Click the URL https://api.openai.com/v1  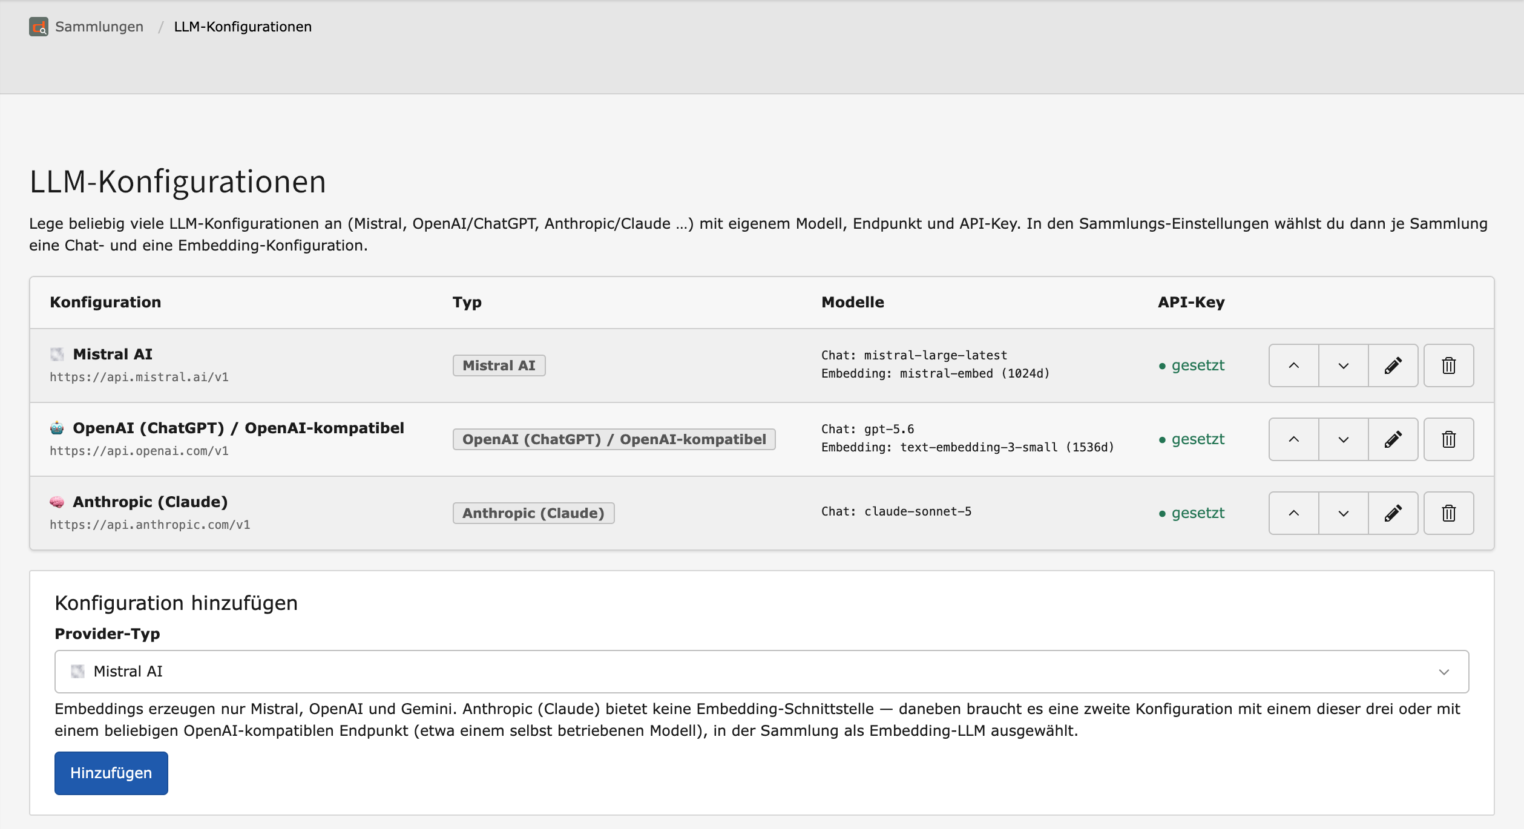click(x=139, y=451)
